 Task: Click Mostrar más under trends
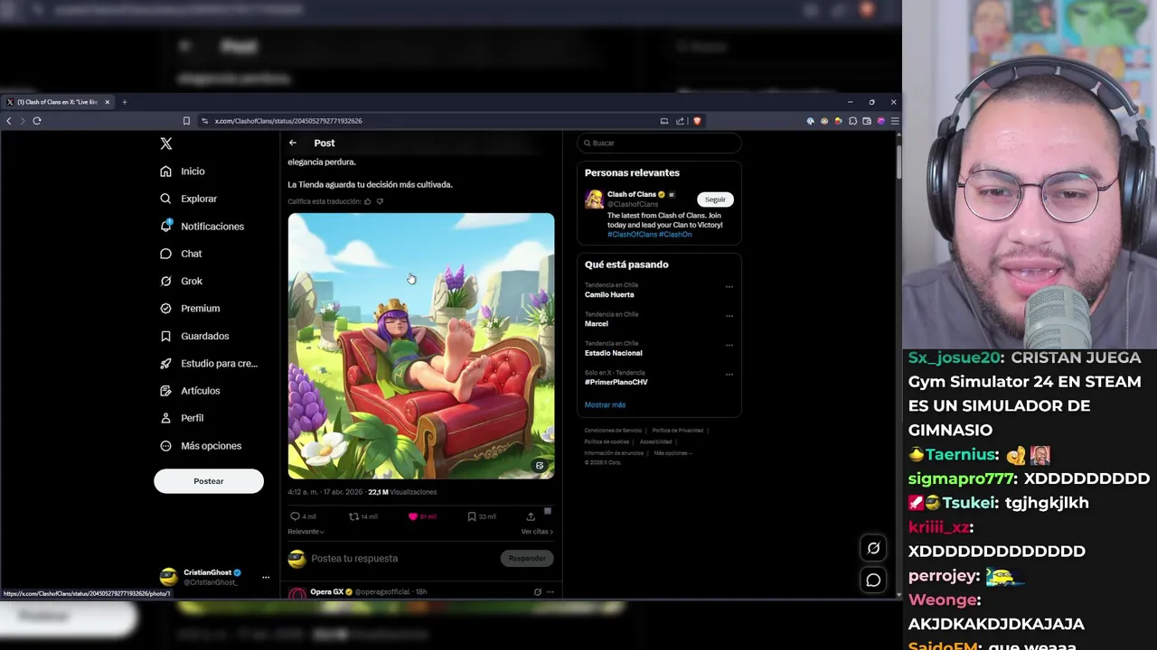[x=605, y=404]
